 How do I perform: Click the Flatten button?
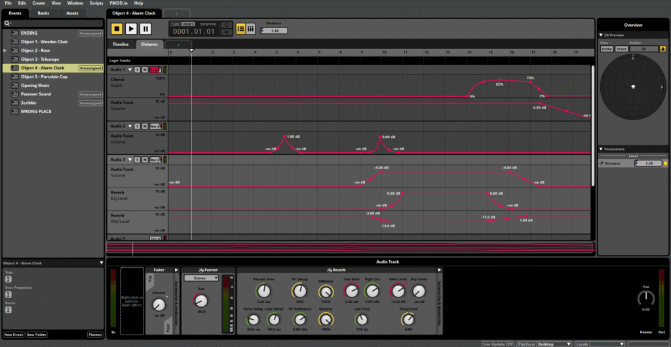95,335
